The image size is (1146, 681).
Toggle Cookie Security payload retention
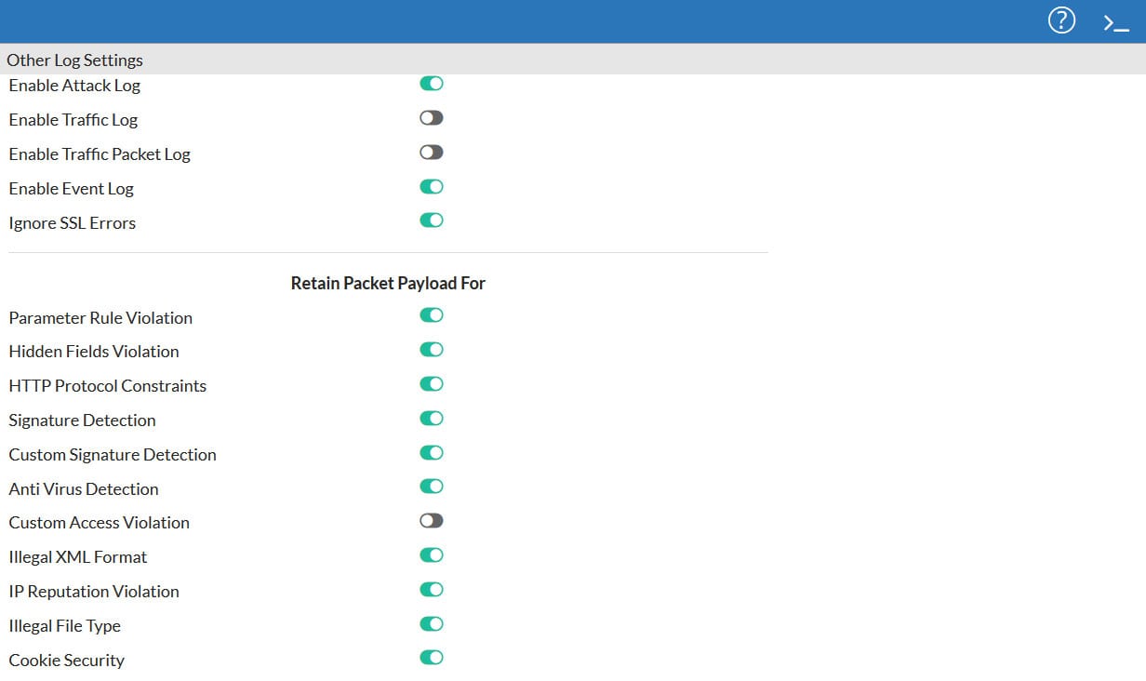pos(431,658)
